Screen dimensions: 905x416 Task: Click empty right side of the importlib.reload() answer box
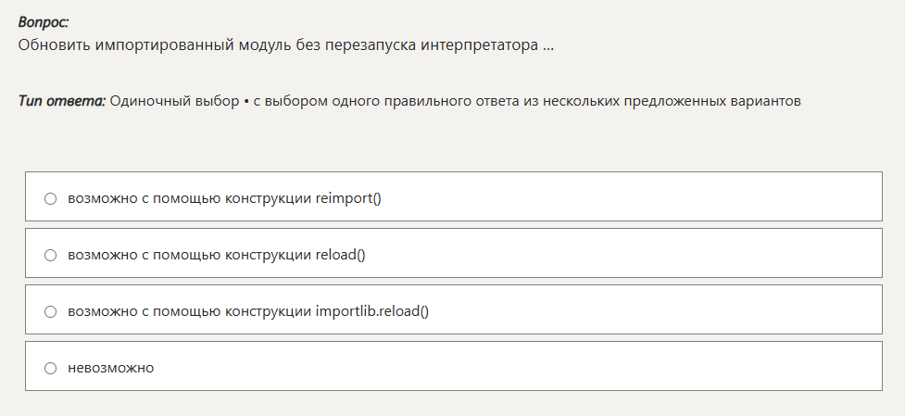tap(695, 311)
